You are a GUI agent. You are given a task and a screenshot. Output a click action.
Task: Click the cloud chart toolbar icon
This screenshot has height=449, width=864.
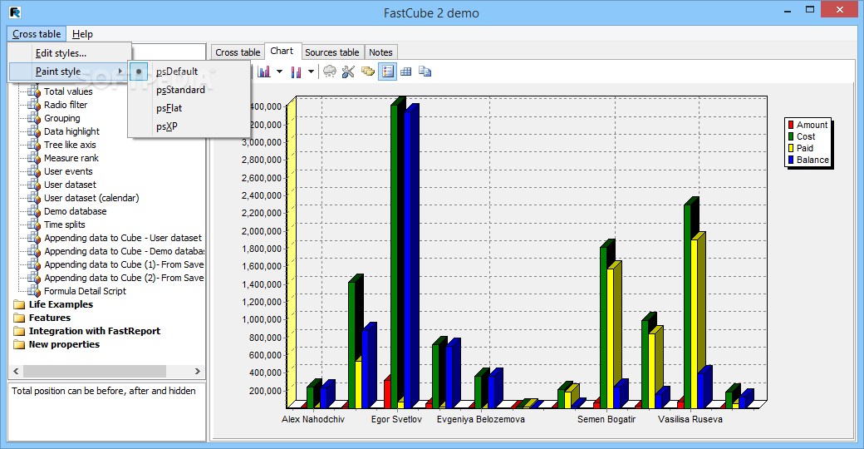[330, 72]
